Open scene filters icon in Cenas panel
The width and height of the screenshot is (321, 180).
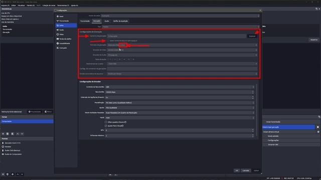[x=13, y=133]
